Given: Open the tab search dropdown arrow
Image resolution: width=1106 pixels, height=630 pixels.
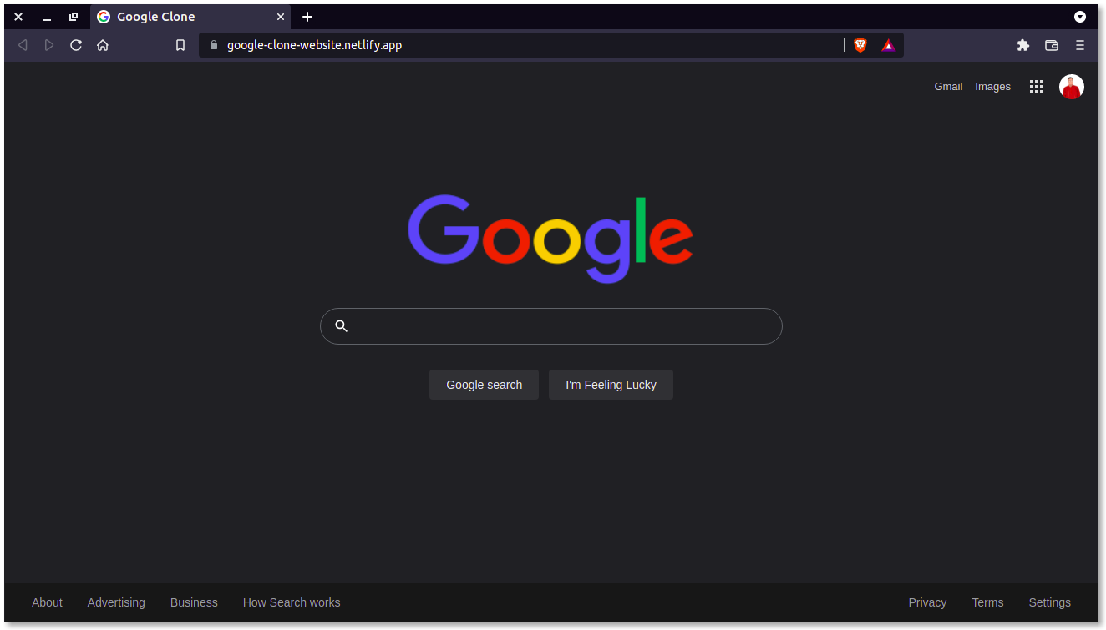Looking at the screenshot, I should [1080, 17].
